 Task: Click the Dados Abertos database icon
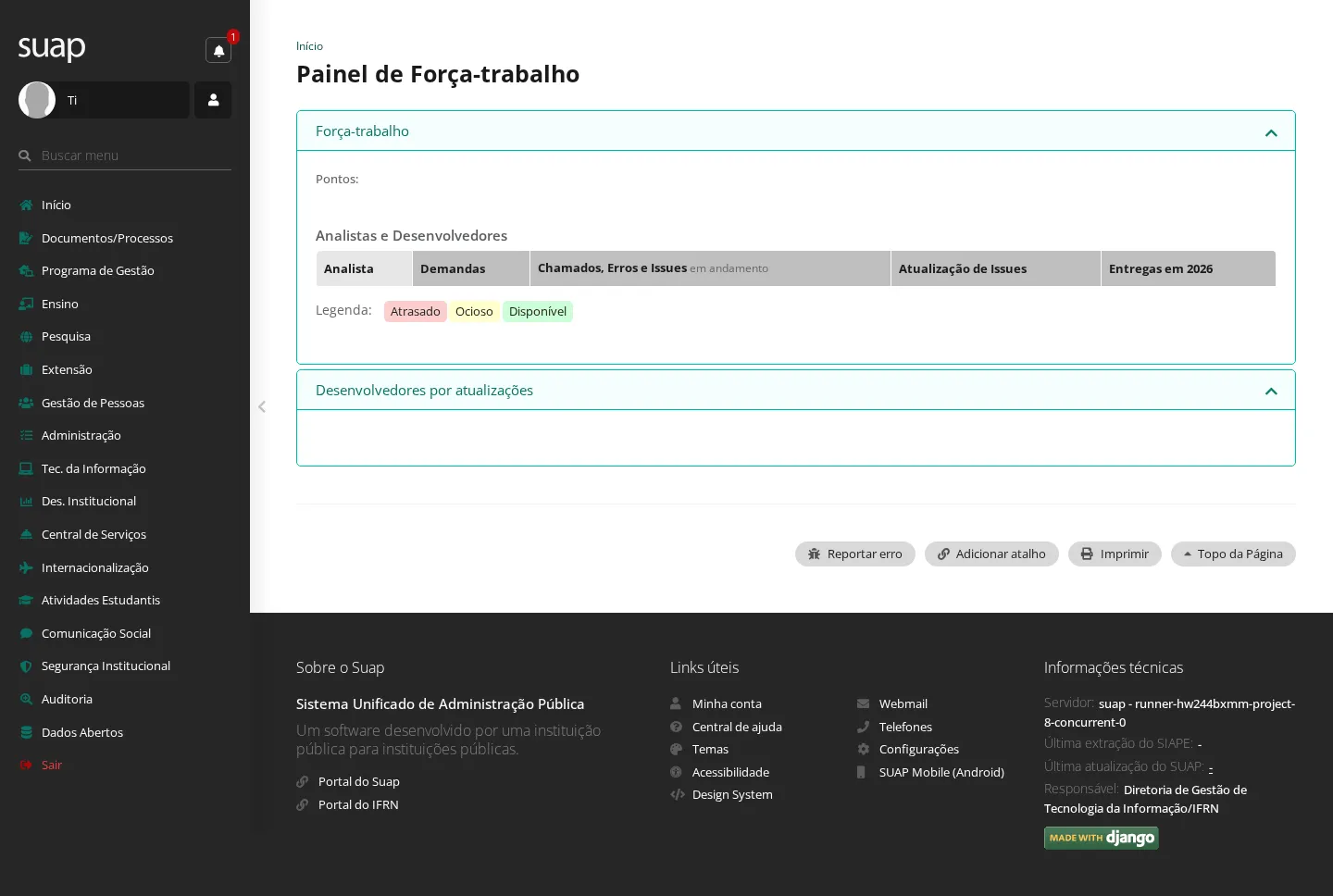[x=26, y=732]
